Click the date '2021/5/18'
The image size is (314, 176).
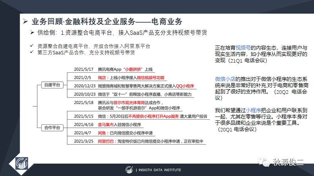coord(84,102)
